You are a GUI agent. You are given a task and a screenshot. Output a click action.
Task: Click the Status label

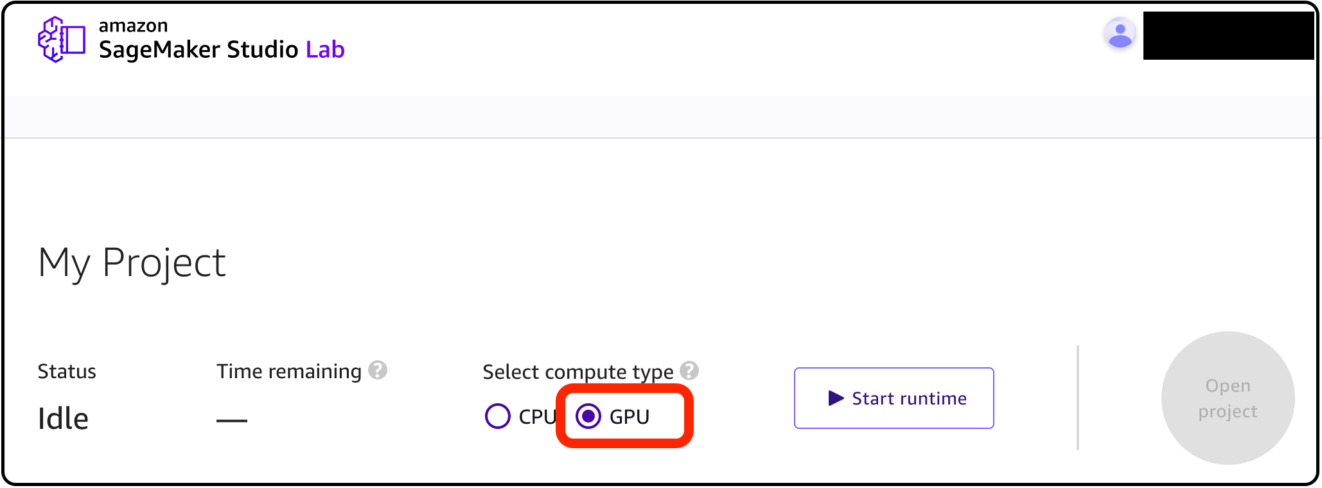click(x=67, y=371)
